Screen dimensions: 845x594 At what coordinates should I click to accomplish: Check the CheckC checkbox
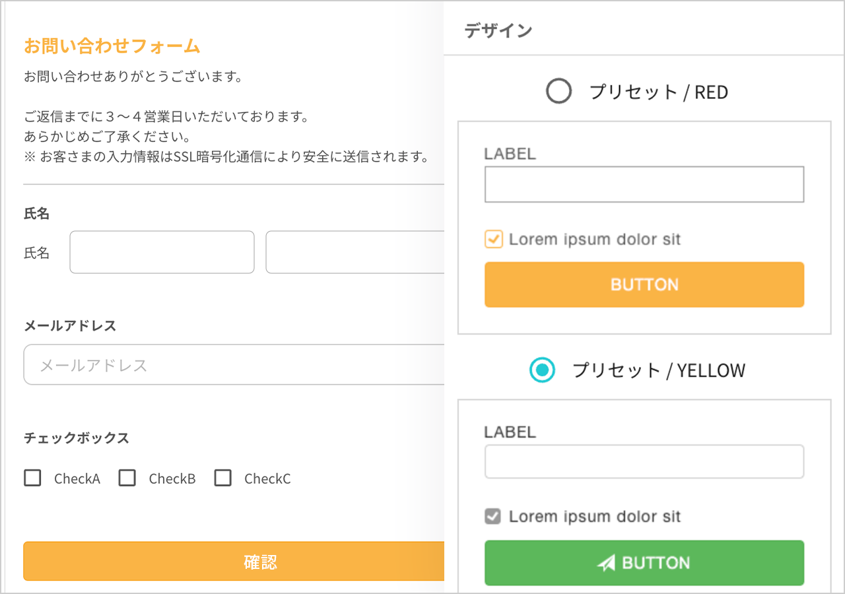222,478
